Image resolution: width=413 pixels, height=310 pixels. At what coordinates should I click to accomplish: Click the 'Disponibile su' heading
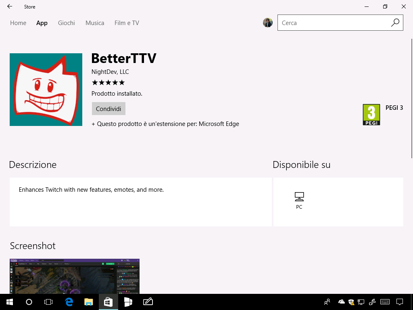pyautogui.click(x=302, y=165)
